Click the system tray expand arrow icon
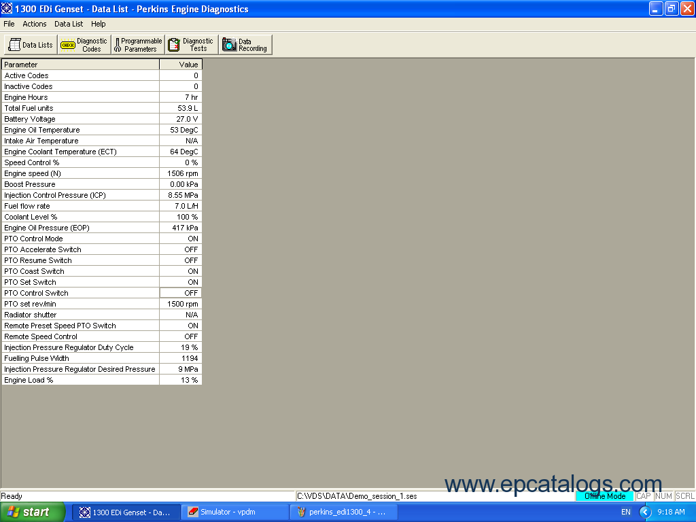696x522 pixels. point(645,512)
